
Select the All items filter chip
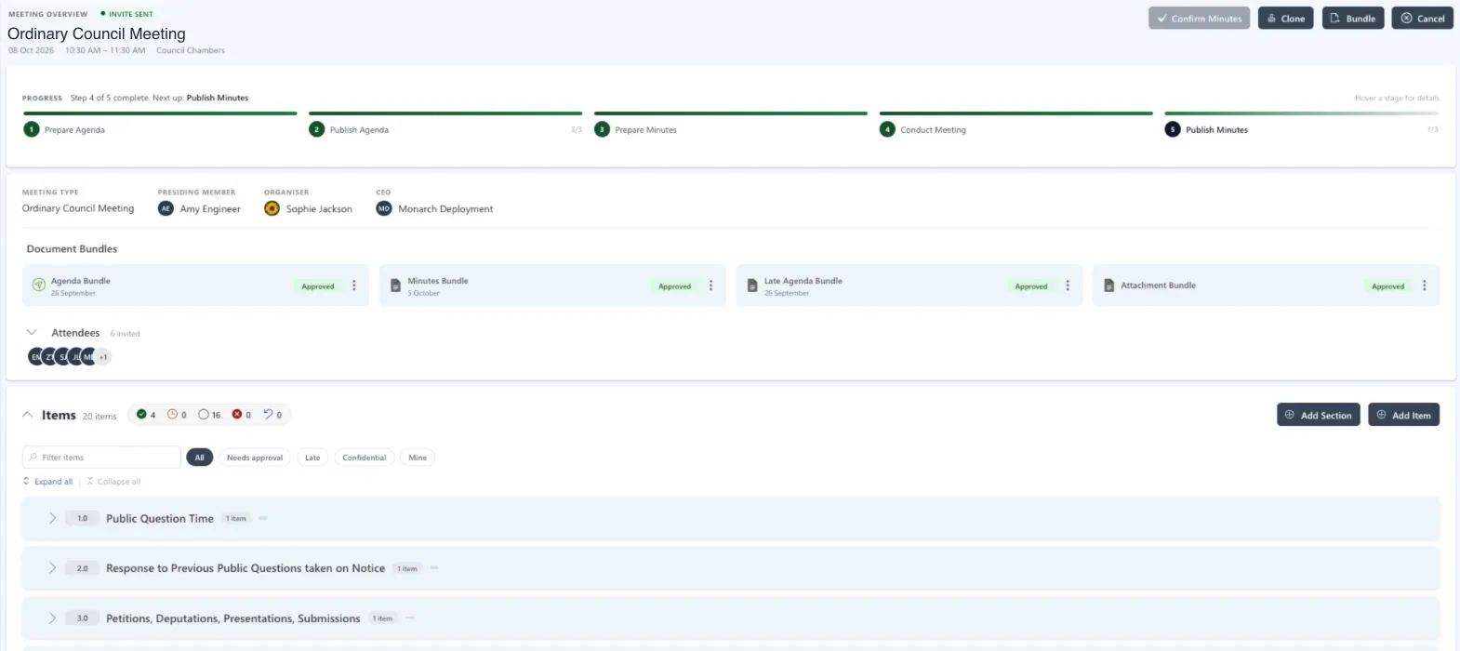point(200,458)
